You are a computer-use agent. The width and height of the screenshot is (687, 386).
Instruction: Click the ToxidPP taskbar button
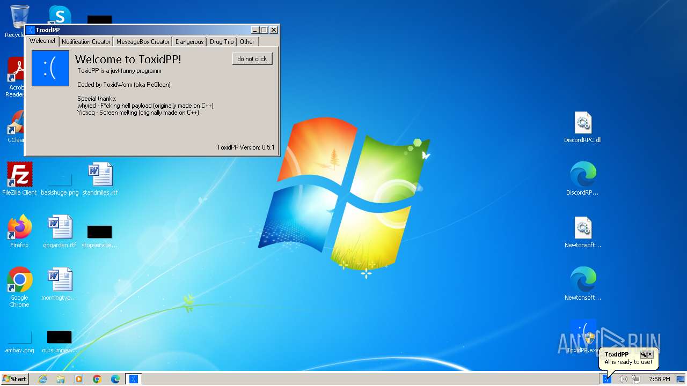coord(134,379)
